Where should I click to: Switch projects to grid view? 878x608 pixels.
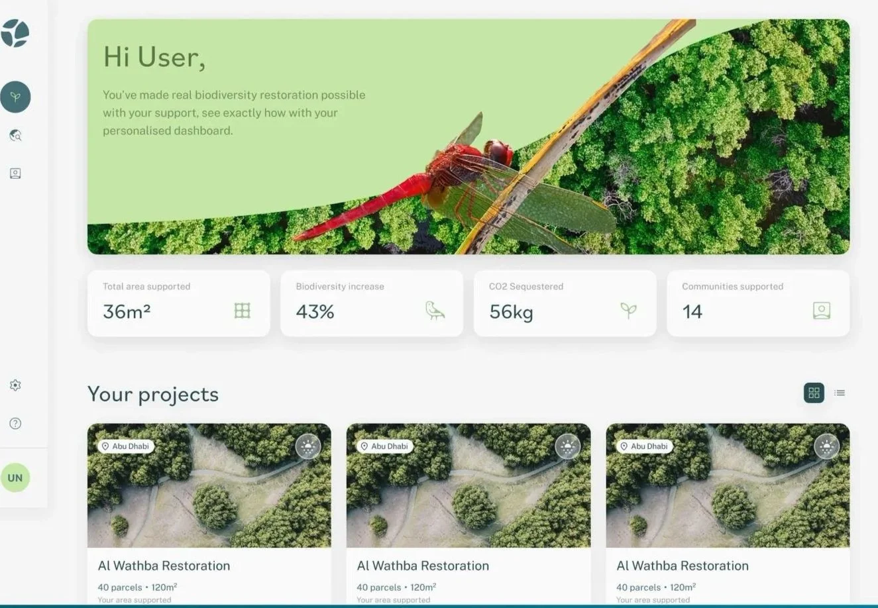[x=814, y=393]
